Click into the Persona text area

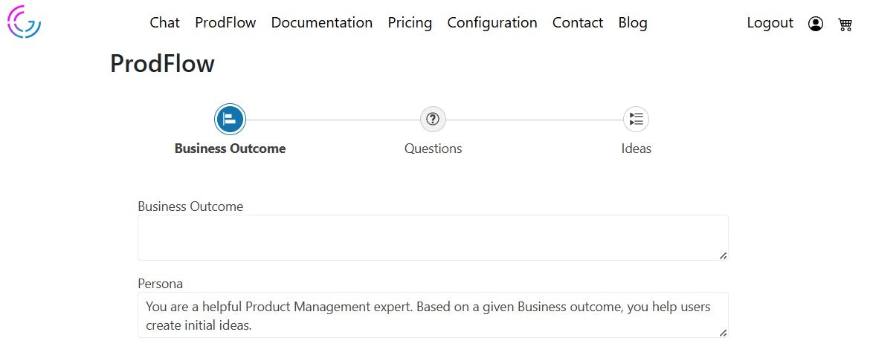(433, 315)
